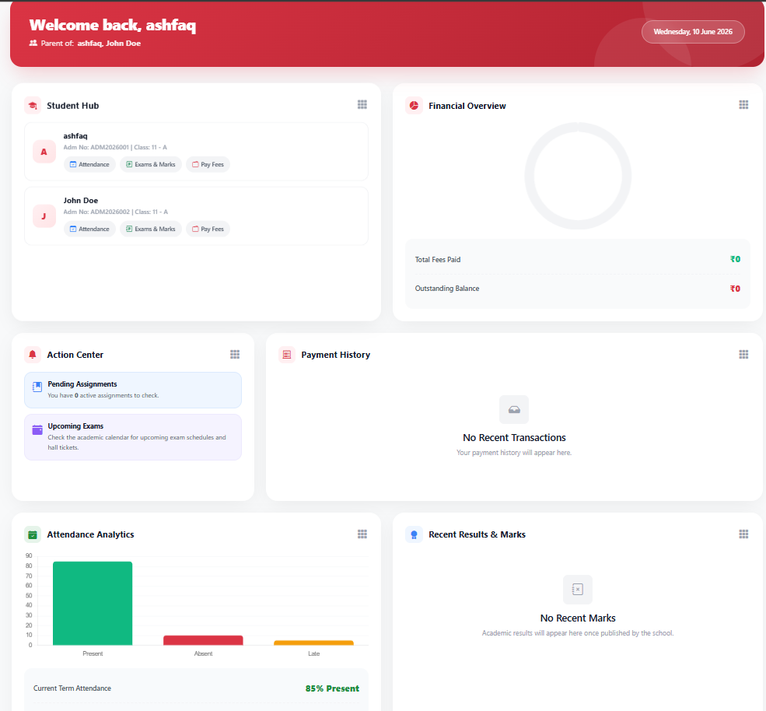
Task: Click the No Recent Marks document icon
Action: click(578, 590)
